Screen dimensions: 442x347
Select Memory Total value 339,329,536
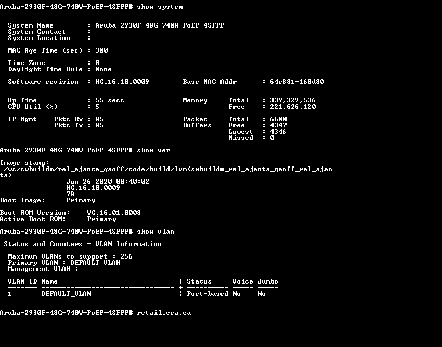(293, 100)
